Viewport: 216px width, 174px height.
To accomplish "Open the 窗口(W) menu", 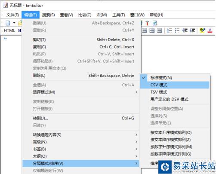I will coord(137,15).
